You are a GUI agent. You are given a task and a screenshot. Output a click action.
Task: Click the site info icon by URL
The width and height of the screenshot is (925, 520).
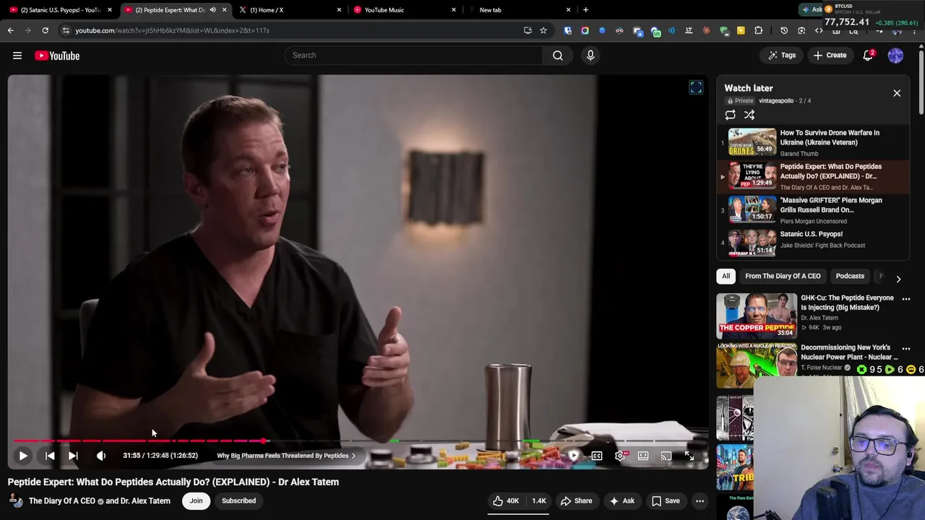(x=66, y=30)
